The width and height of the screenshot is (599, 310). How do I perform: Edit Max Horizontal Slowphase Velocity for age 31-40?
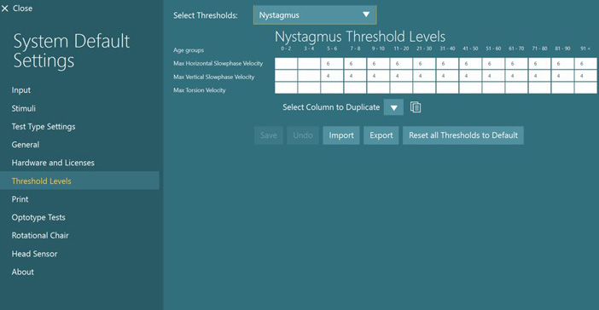(x=447, y=64)
